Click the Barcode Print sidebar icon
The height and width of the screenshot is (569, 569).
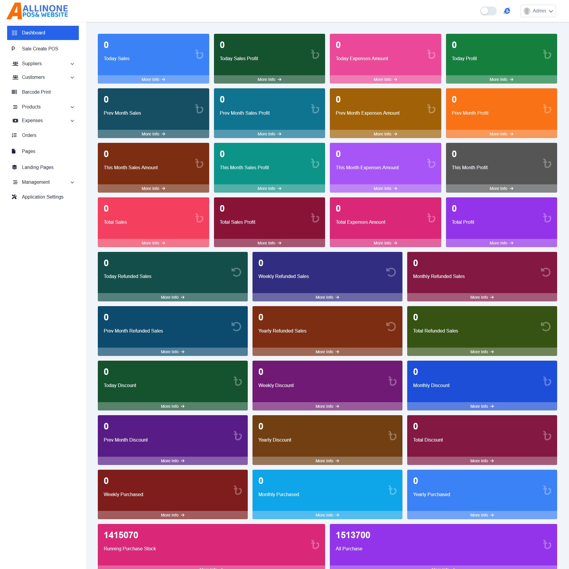(14, 92)
